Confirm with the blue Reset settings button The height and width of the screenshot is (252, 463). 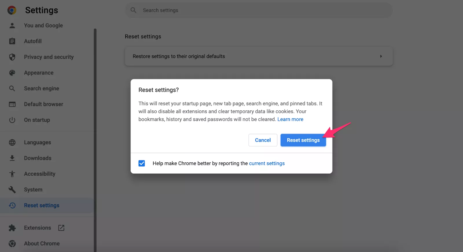tap(303, 140)
